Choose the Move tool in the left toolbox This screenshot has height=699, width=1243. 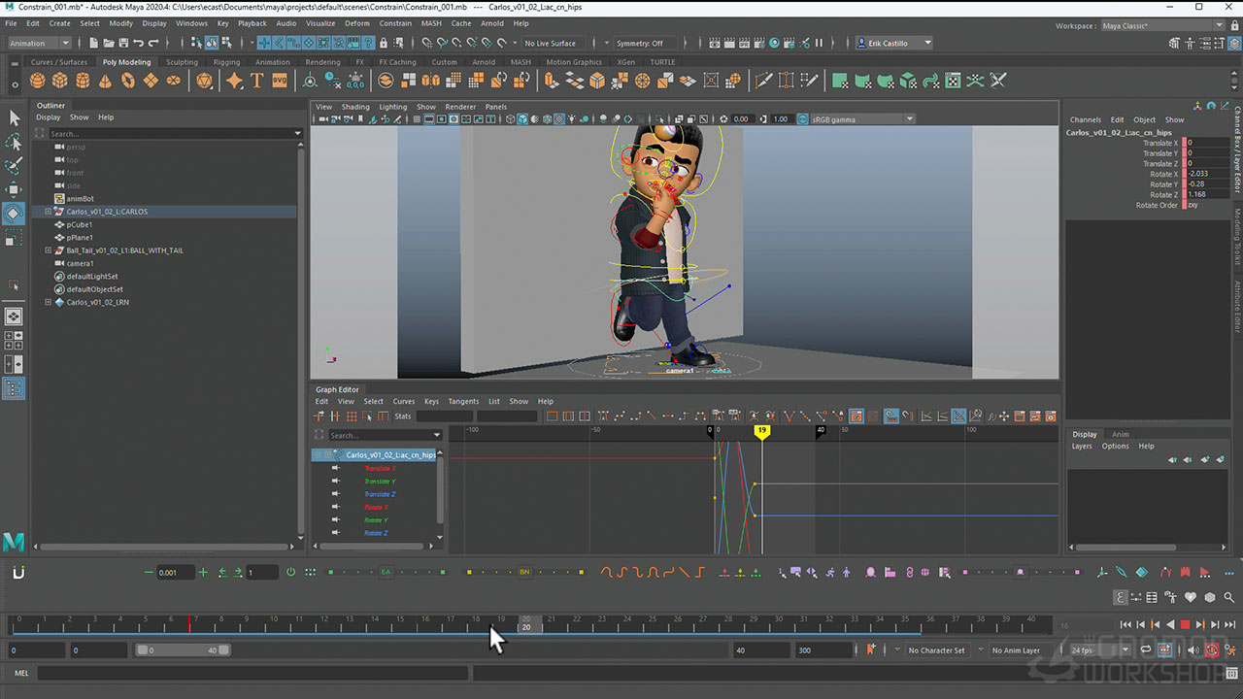pos(14,189)
